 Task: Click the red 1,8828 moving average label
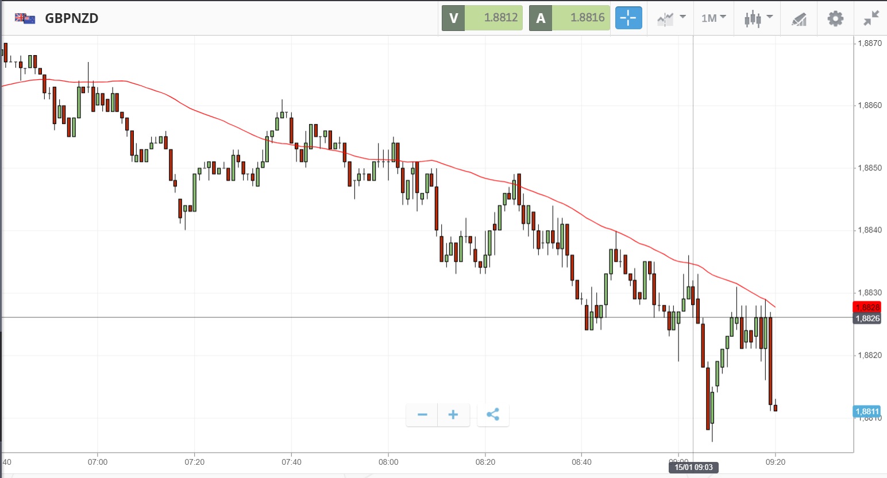point(867,308)
